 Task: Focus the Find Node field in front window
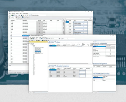coord(64,39)
